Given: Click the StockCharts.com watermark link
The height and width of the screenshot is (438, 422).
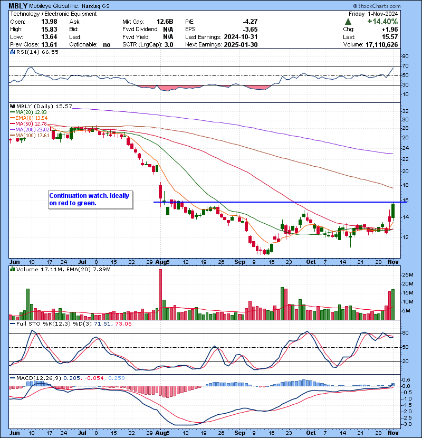Looking at the screenshot, I should tap(377, 6).
